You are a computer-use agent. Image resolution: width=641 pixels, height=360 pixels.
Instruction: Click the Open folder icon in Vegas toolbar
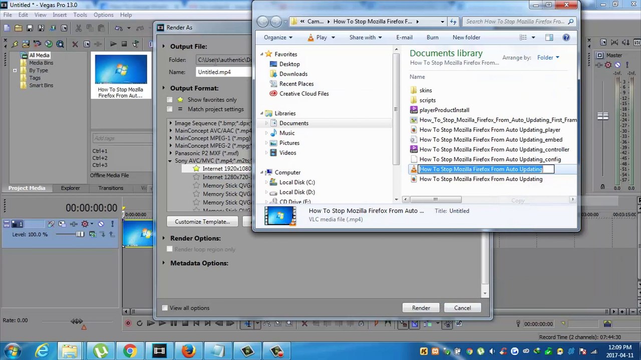19,28
